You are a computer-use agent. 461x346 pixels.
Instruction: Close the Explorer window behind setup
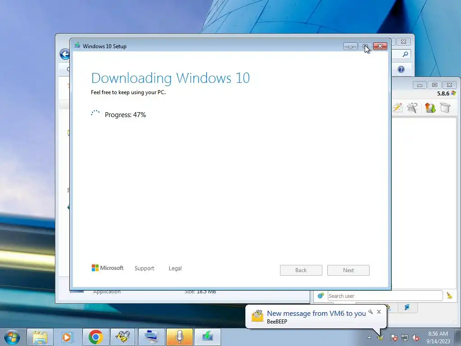[404, 42]
